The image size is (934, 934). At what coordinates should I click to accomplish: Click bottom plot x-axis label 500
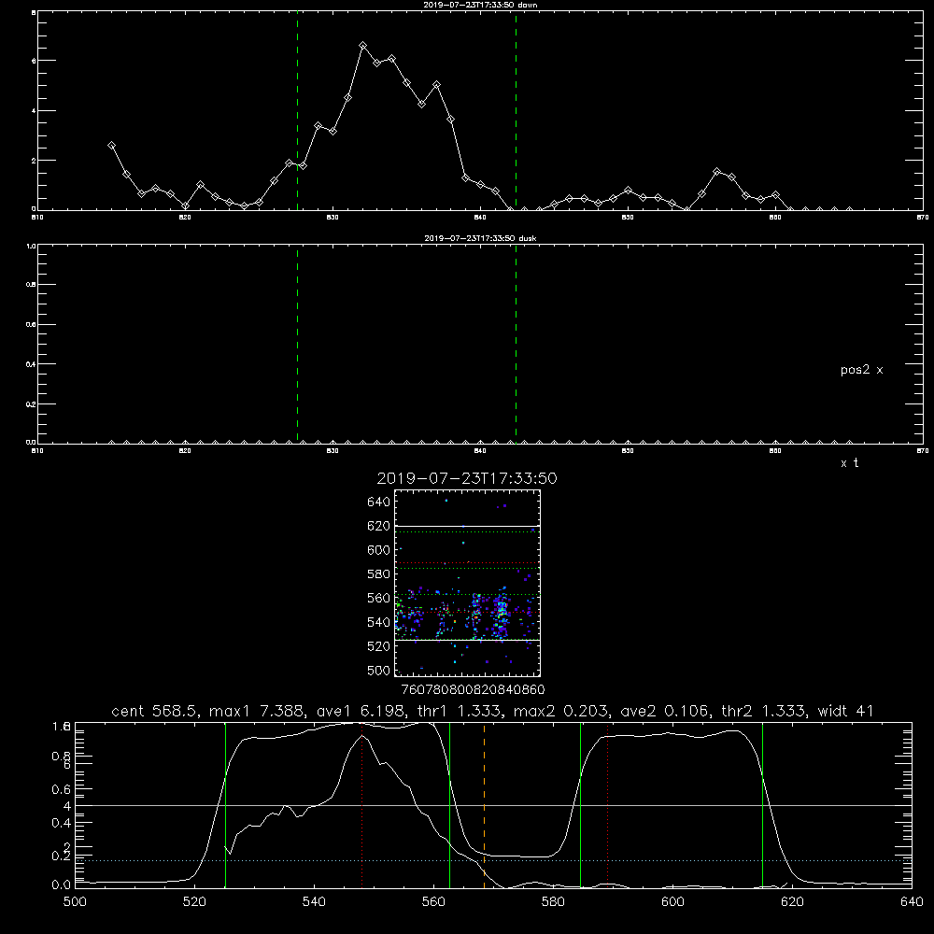click(x=75, y=902)
